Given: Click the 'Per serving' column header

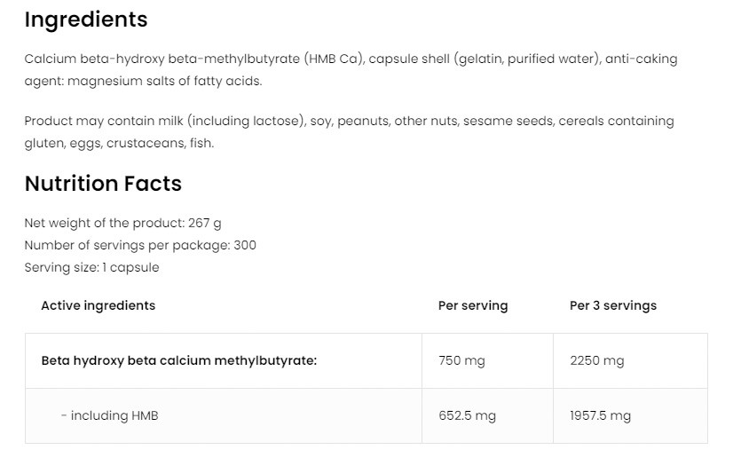Looking at the screenshot, I should (x=473, y=305).
